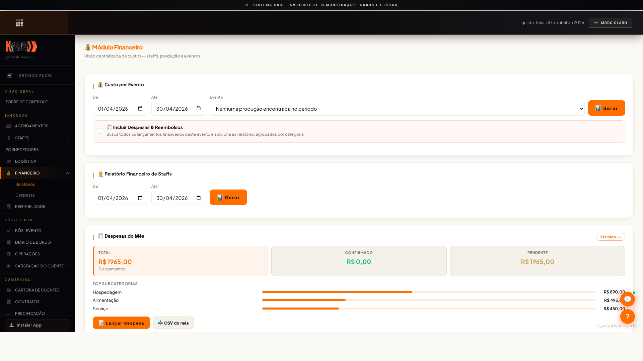Click calendar picker icon in Custo por Evento Até field
This screenshot has width=643, height=361.
click(x=199, y=109)
